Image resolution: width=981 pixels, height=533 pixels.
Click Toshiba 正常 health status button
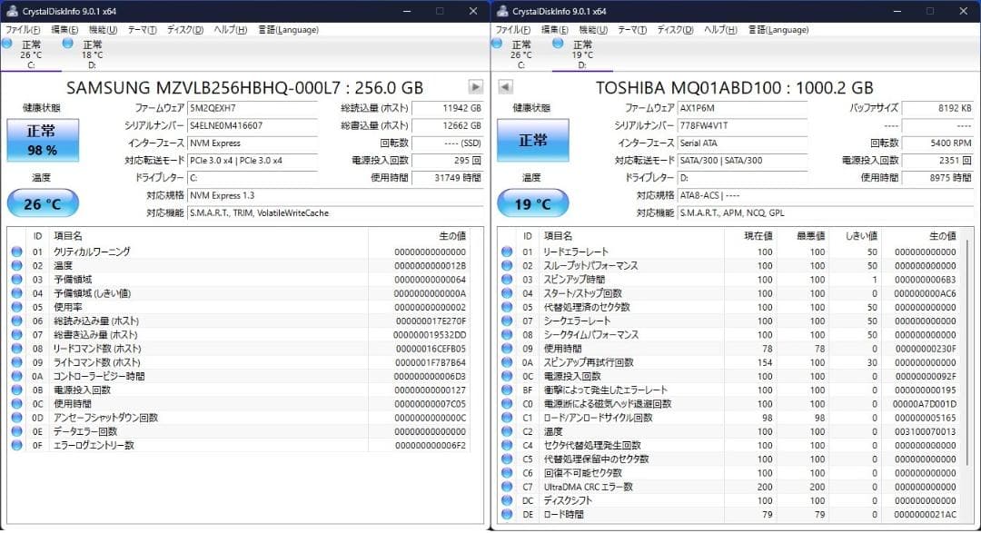(533, 140)
